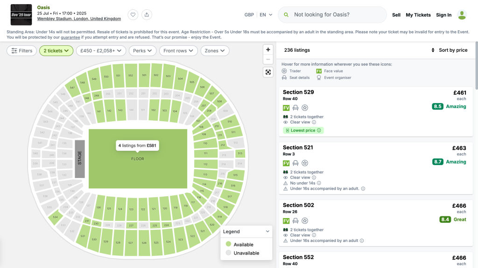Viewport: 478px width, 268px height.
Task: Collapse the Legend panel
Action: pyautogui.click(x=267, y=231)
